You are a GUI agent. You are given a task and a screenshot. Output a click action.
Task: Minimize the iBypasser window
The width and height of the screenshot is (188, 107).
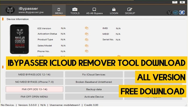click(175, 2)
